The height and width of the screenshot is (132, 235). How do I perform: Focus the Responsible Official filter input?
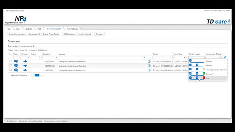pyautogui.click(x=213, y=57)
